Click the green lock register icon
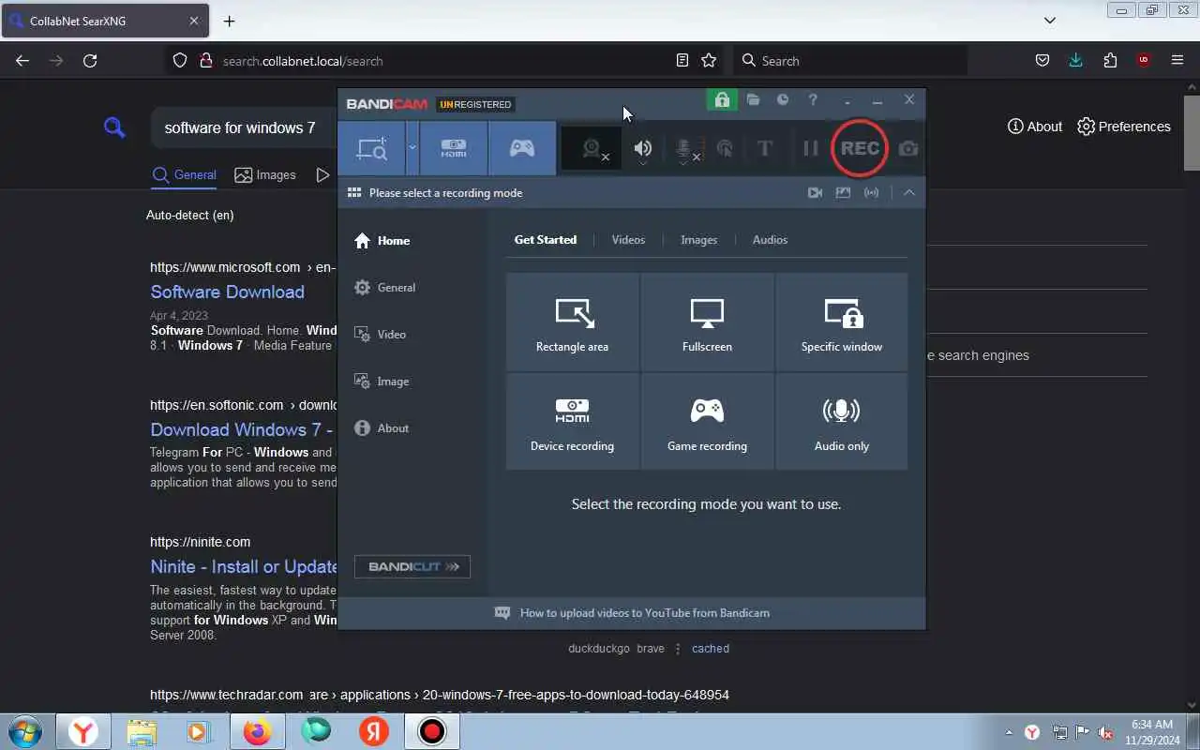1200x750 pixels. pos(722,100)
